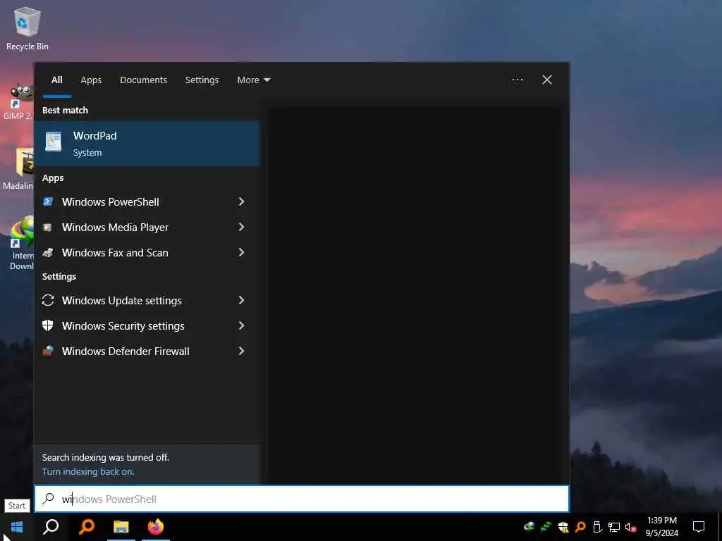
Task: Click the Windows Defender Firewall icon
Action: 48,351
